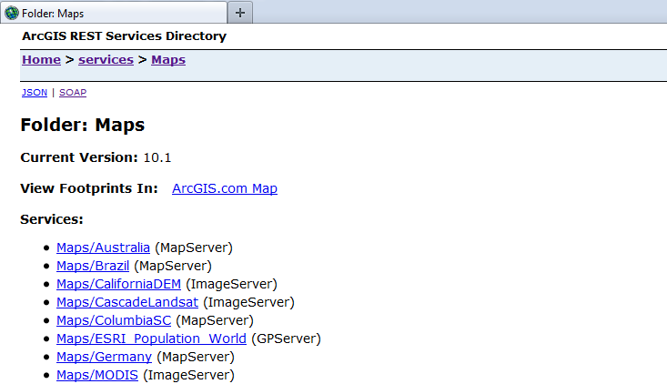Open the services breadcrumb link
Viewport: 667px width, 384px height.
tap(106, 60)
